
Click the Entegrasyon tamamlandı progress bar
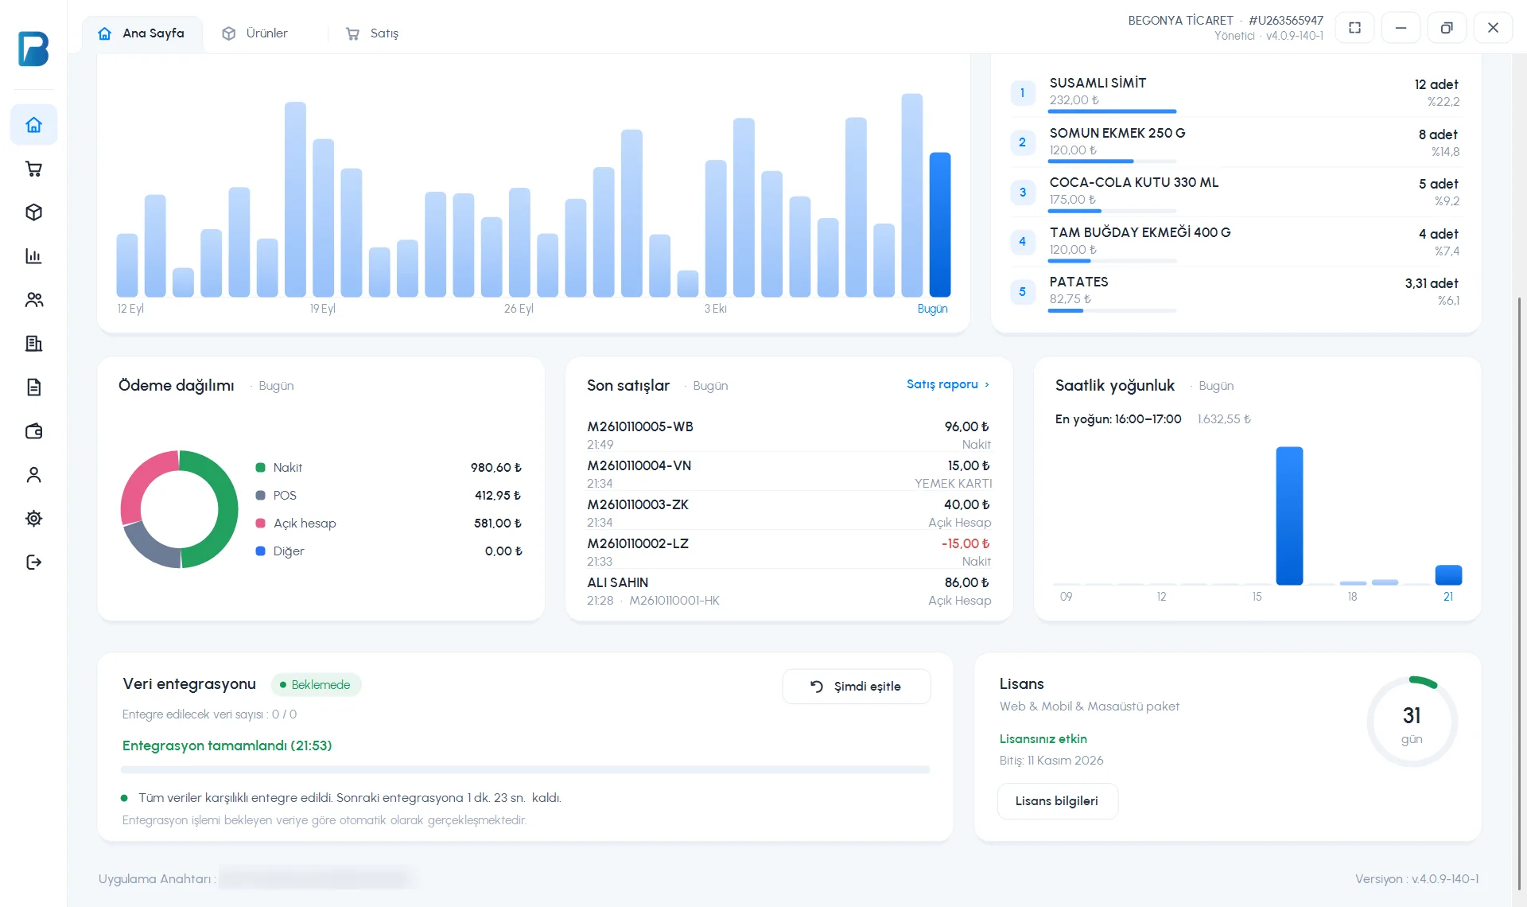525,770
